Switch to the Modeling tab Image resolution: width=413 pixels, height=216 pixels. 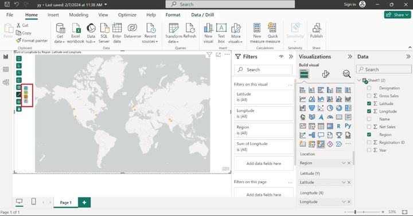pyautogui.click(x=79, y=15)
